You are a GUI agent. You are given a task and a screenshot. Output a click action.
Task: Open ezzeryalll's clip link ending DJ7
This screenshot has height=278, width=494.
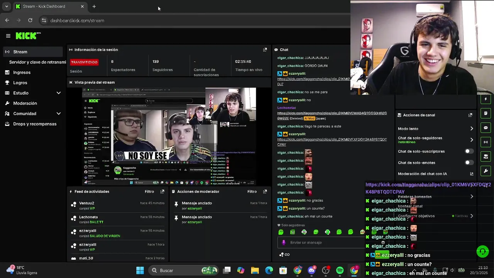[314, 81]
